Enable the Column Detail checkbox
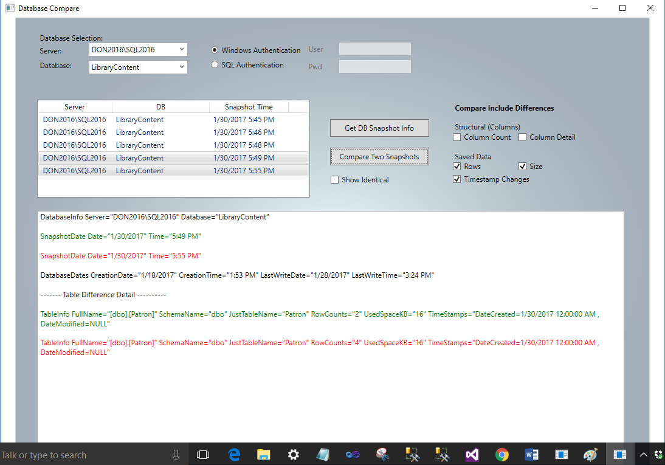 pyautogui.click(x=523, y=137)
